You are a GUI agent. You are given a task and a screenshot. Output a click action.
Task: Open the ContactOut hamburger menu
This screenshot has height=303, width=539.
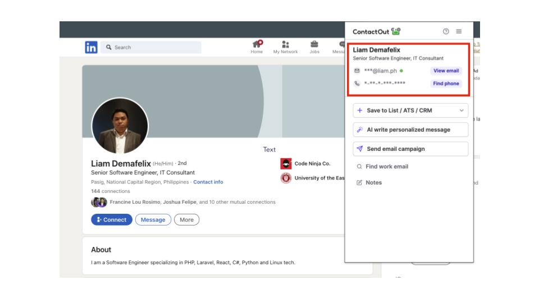pos(459,31)
